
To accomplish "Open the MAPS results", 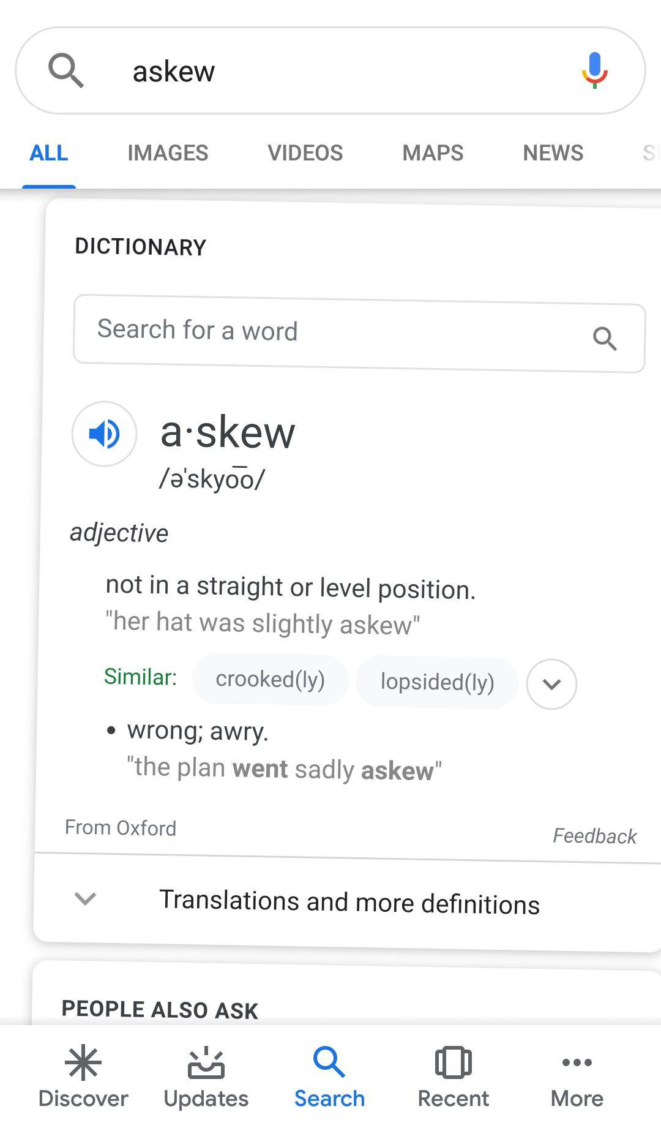I will click(432, 153).
